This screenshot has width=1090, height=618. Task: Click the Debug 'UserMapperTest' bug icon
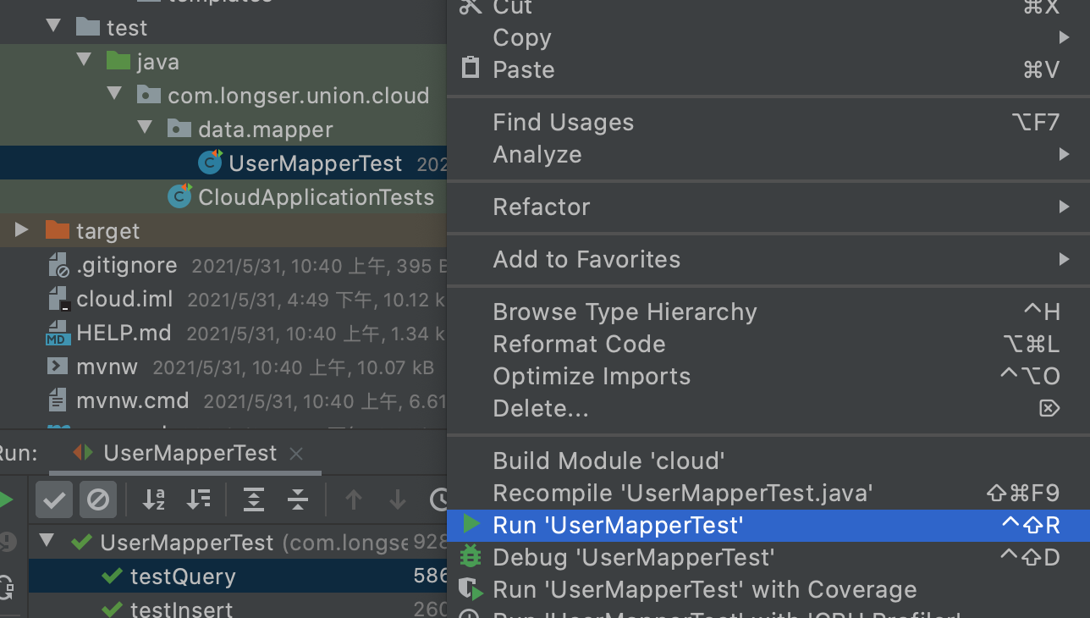click(471, 557)
